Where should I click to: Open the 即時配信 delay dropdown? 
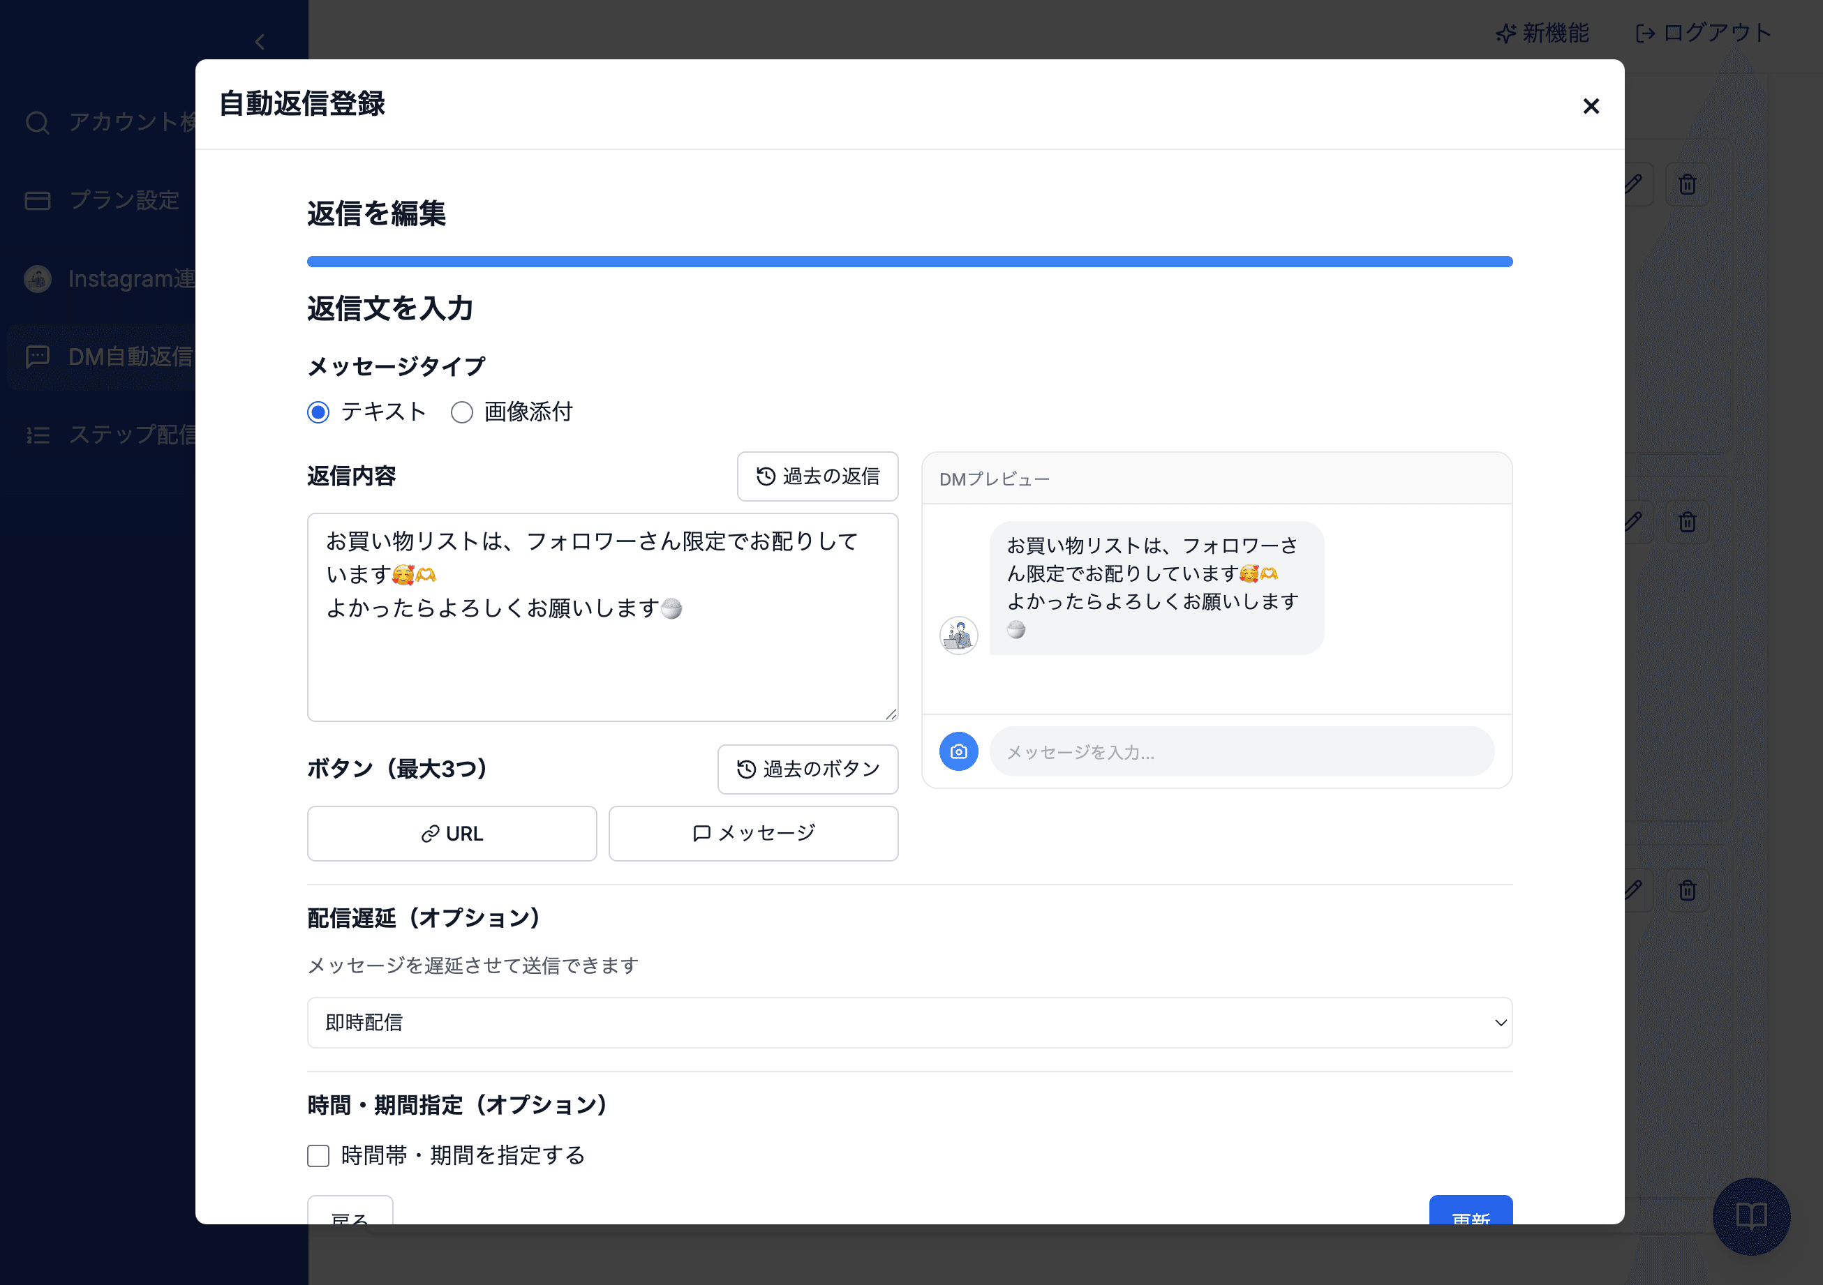point(910,1022)
